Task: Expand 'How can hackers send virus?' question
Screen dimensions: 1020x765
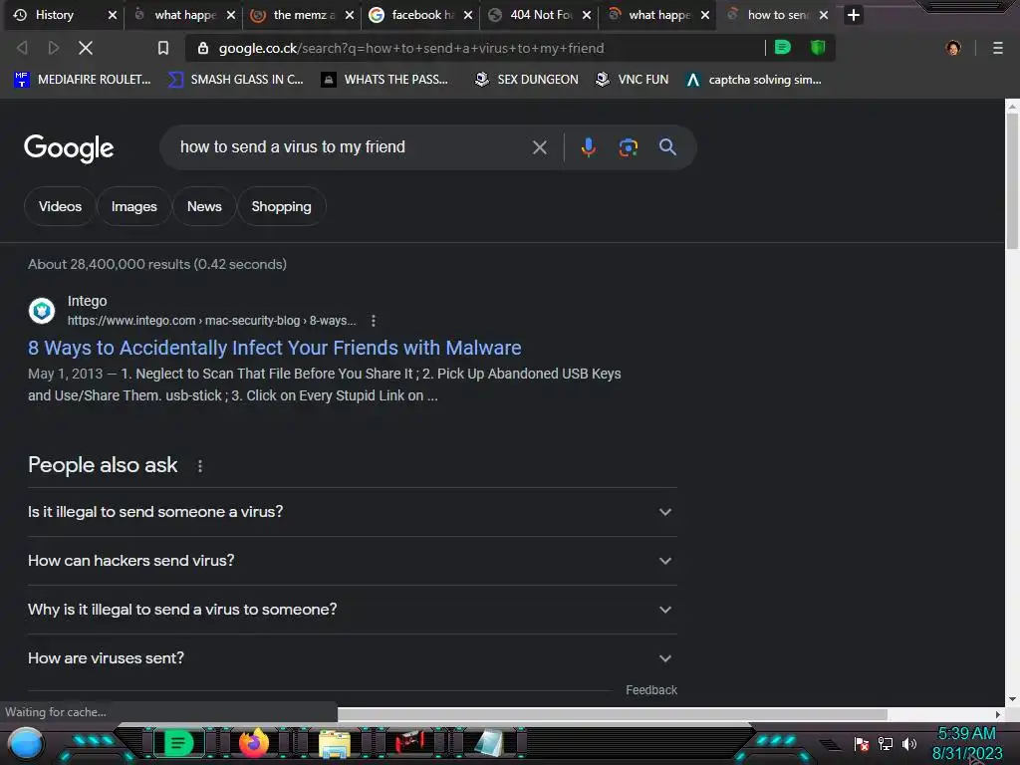Action: point(352,561)
